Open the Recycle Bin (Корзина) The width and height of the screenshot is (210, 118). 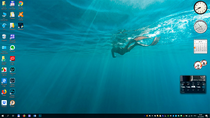4,36
